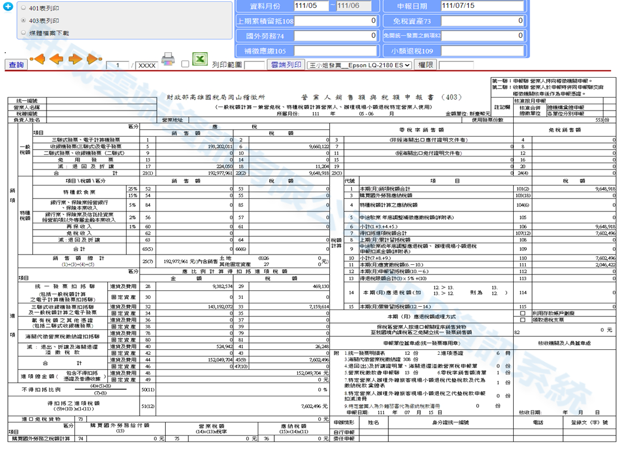Click the input field next to 權限
The width and height of the screenshot is (629, 449).
pyautogui.click(x=456, y=65)
